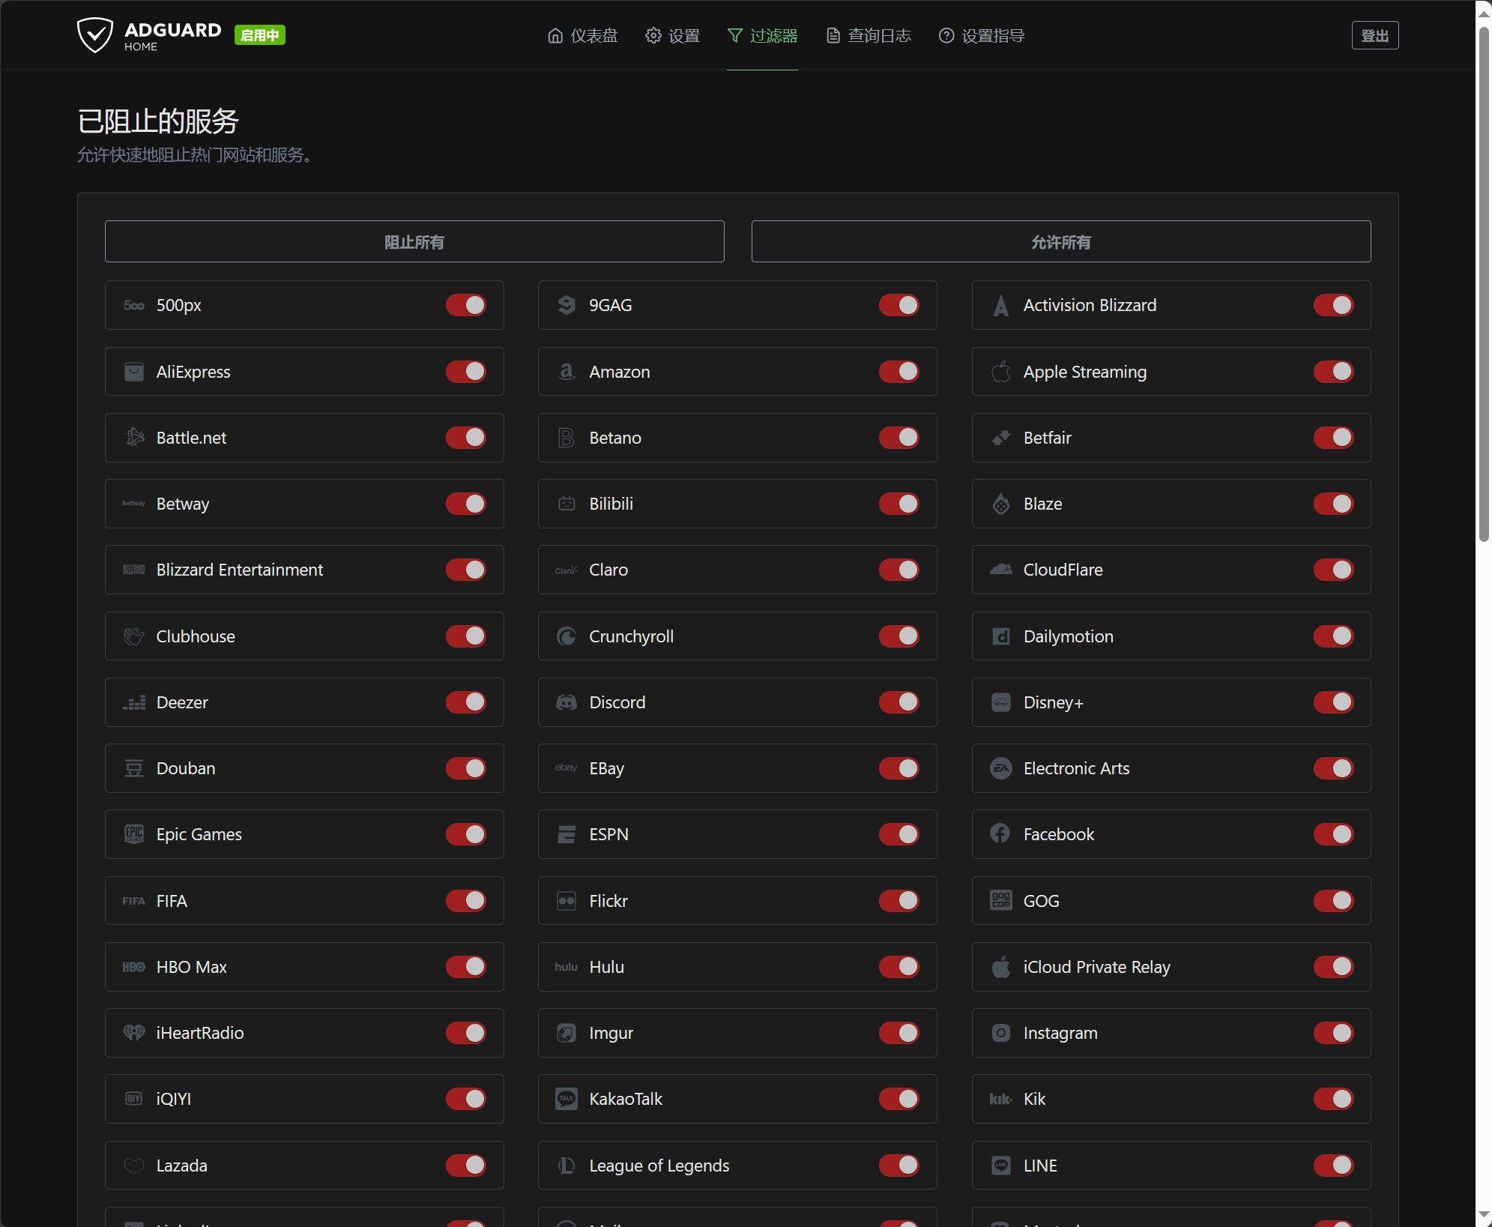Click the Bilibili TV icon

pyautogui.click(x=567, y=504)
